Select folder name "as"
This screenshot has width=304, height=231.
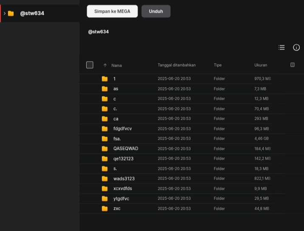point(116,89)
